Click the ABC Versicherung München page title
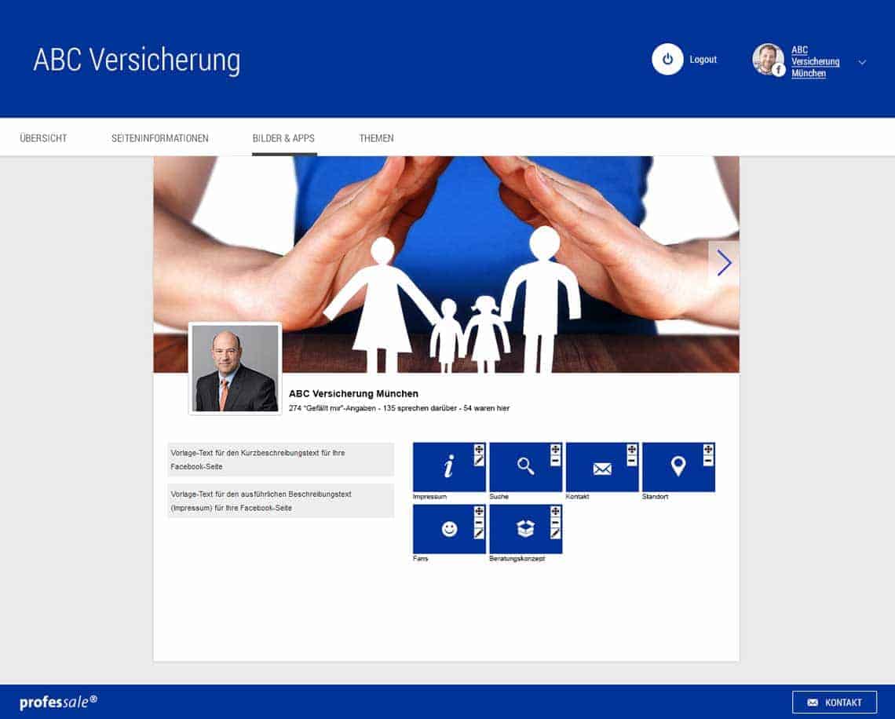Image resolution: width=895 pixels, height=719 pixels. click(353, 394)
